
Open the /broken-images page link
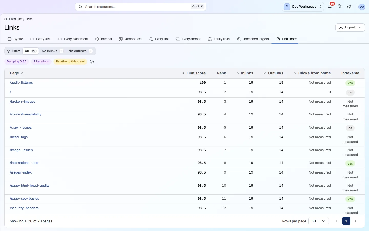(x=23, y=102)
